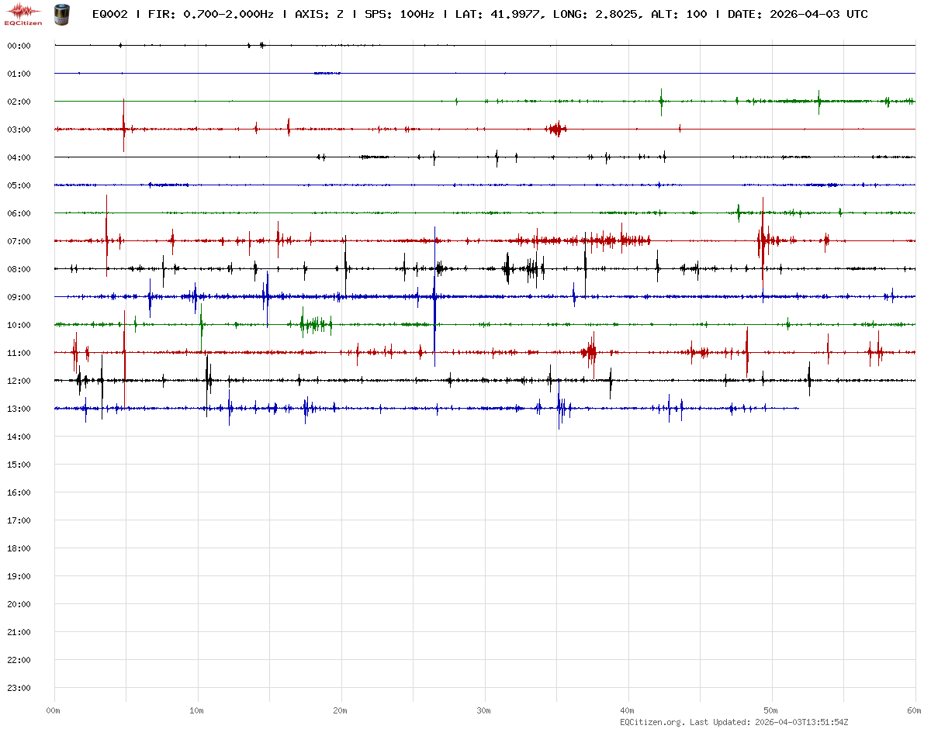Click the geophone sensor icon
Image resolution: width=931 pixels, height=729 pixels.
click(x=61, y=13)
